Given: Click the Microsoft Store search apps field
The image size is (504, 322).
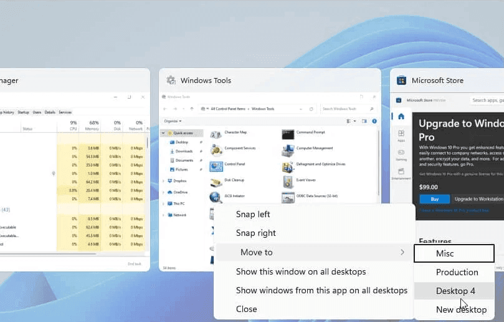Looking at the screenshot, I should (x=487, y=100).
